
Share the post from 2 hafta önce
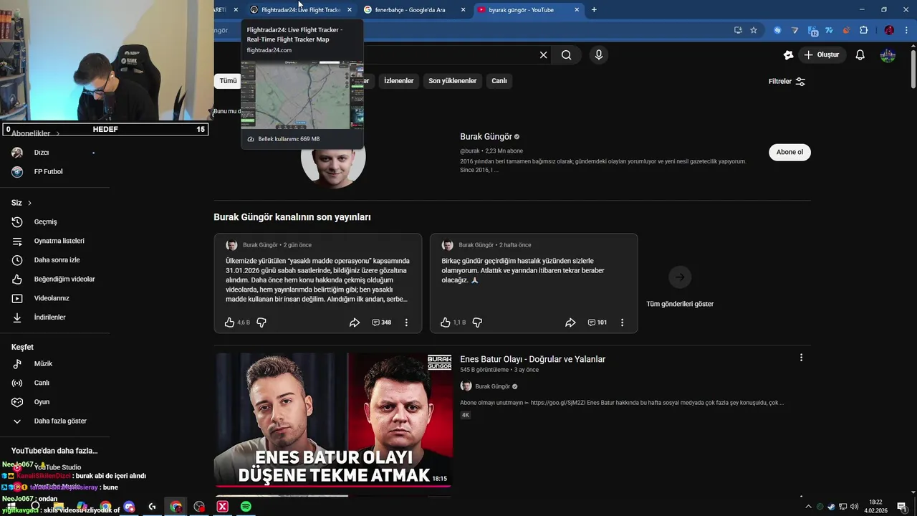(570, 322)
